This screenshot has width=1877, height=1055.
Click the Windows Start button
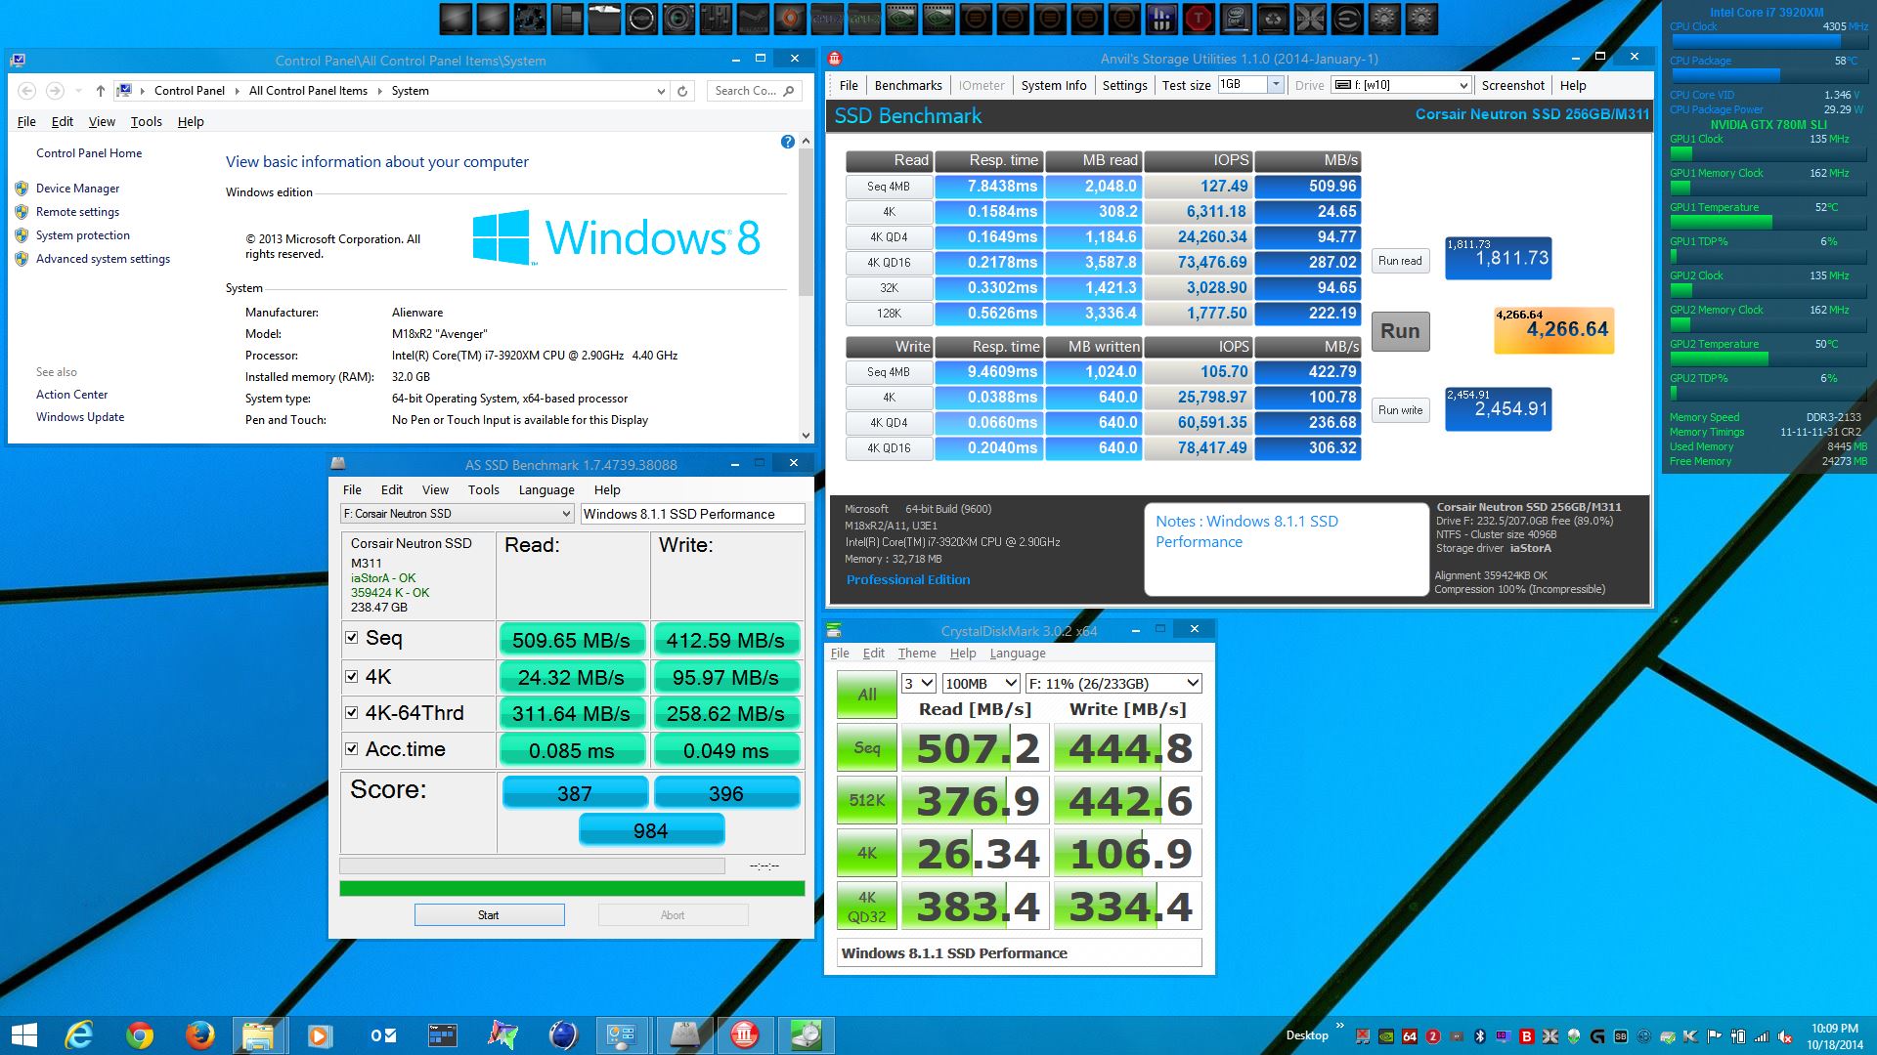pyautogui.click(x=23, y=1034)
